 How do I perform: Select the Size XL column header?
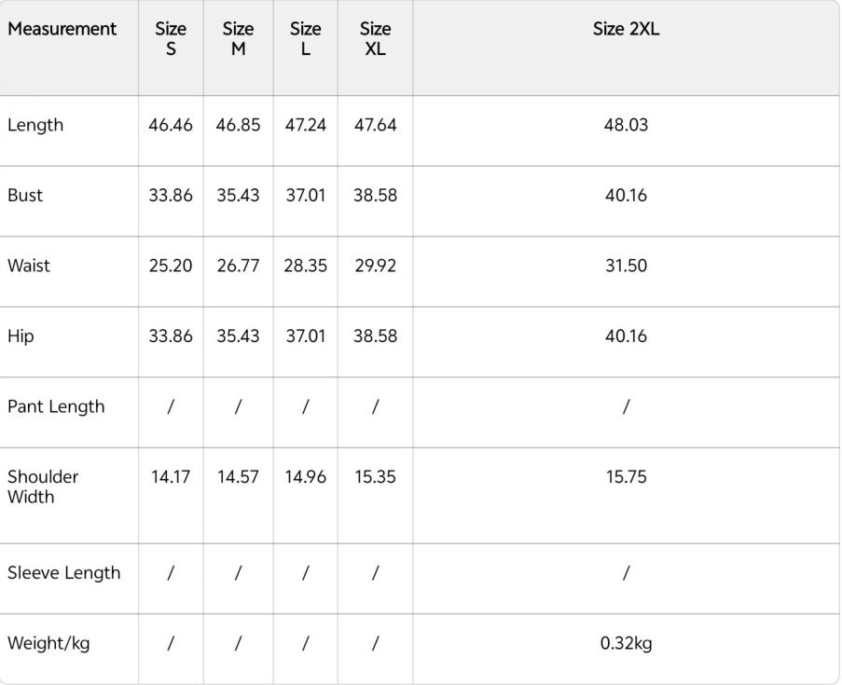(x=375, y=38)
